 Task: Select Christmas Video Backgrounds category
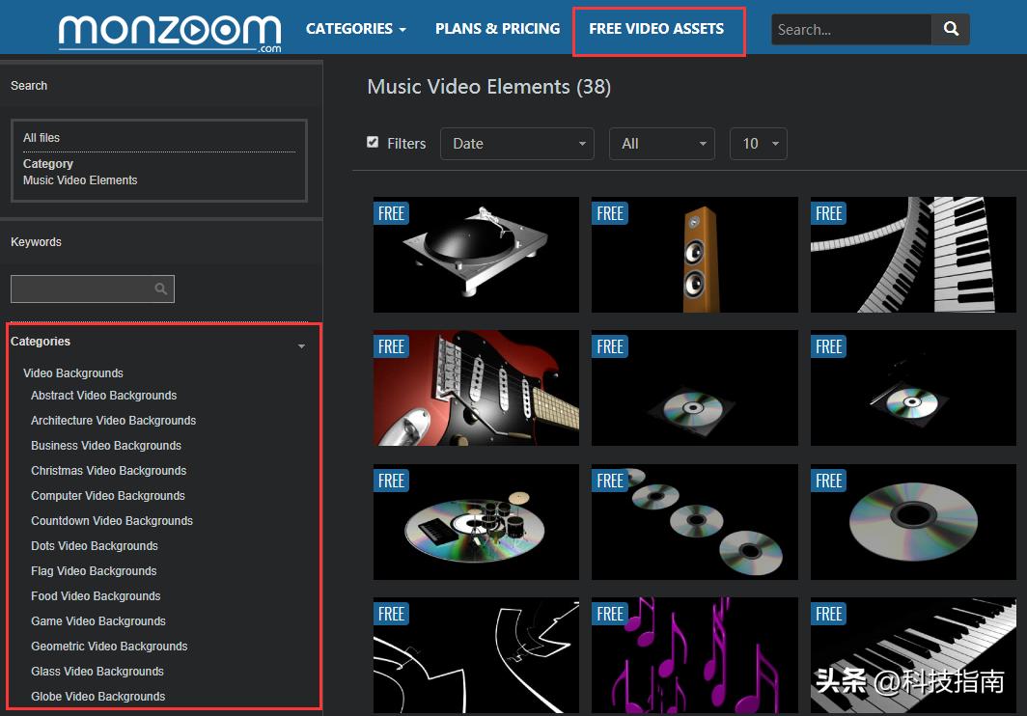pos(108,471)
